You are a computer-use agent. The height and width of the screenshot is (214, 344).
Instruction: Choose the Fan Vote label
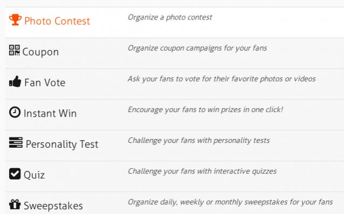tap(45, 82)
